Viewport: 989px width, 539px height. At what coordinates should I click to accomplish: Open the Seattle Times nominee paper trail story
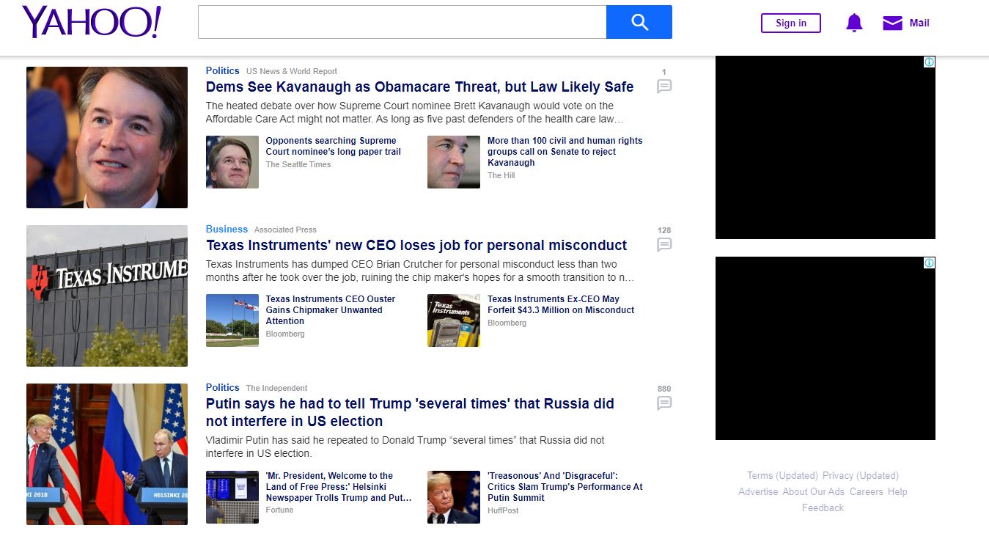point(333,146)
